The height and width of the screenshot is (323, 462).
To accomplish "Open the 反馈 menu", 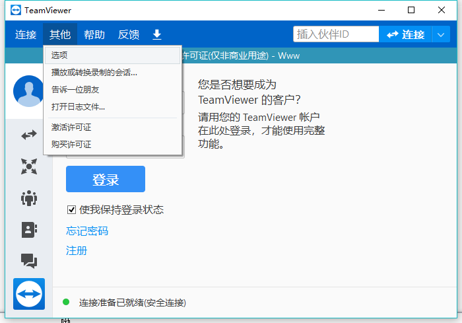I will point(129,34).
